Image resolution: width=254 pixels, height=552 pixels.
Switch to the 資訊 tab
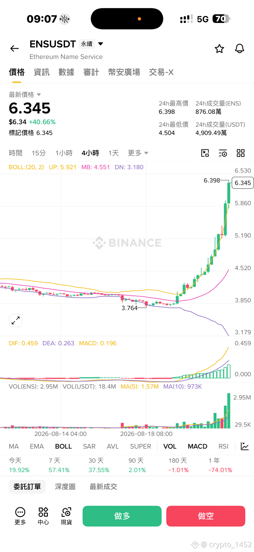tap(41, 72)
